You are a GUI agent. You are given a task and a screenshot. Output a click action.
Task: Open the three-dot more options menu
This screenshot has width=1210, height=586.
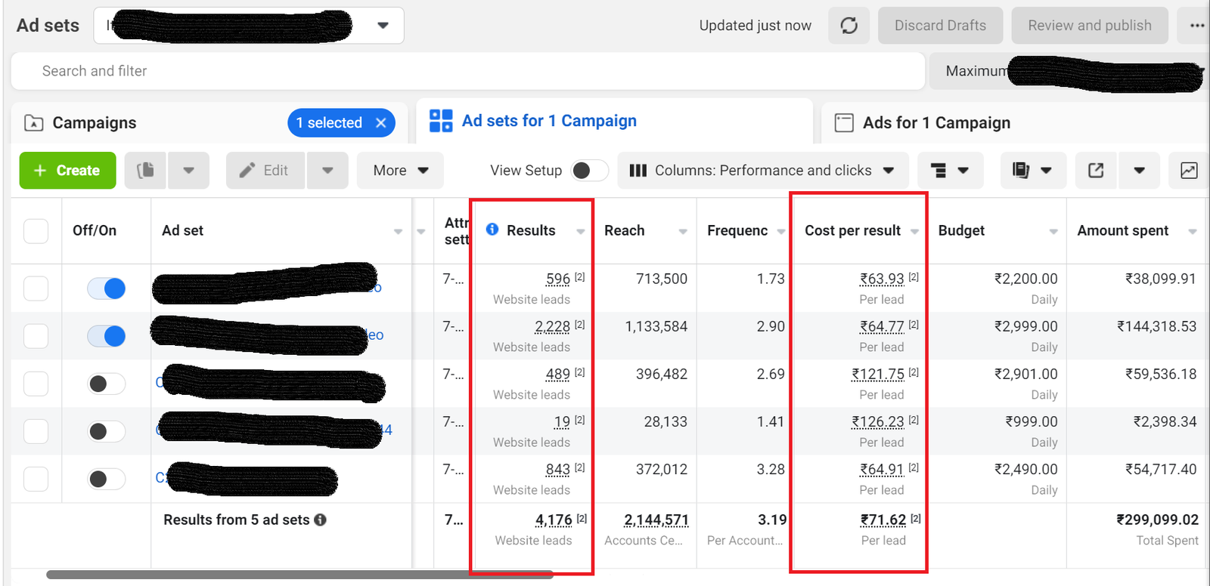click(1196, 26)
